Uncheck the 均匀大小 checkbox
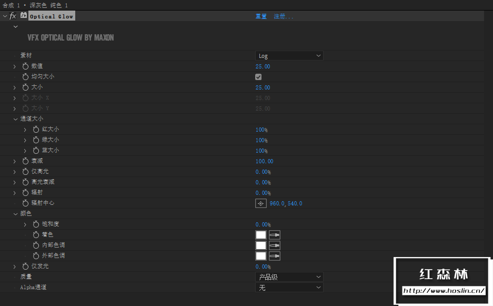493x306 pixels. point(258,76)
